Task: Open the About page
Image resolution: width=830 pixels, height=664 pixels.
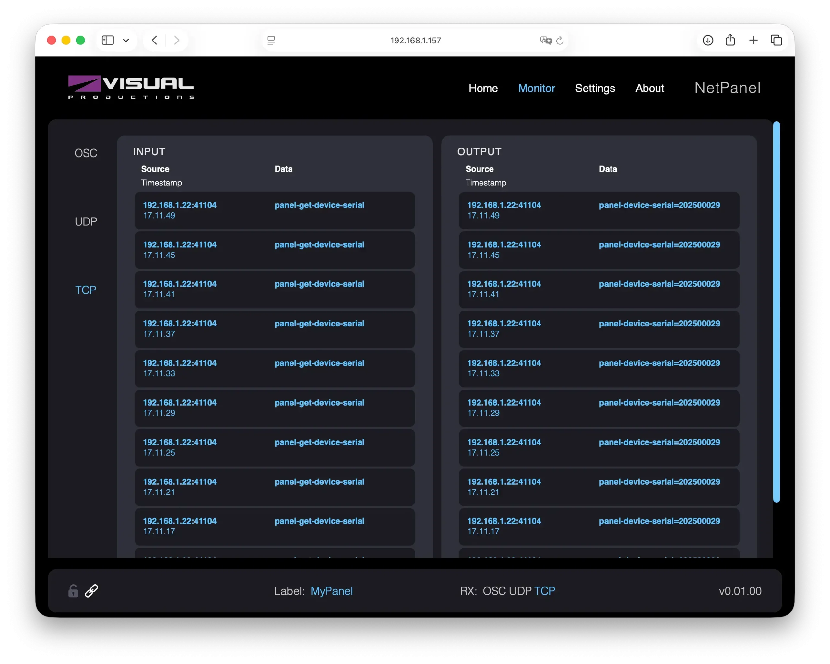Action: tap(649, 88)
